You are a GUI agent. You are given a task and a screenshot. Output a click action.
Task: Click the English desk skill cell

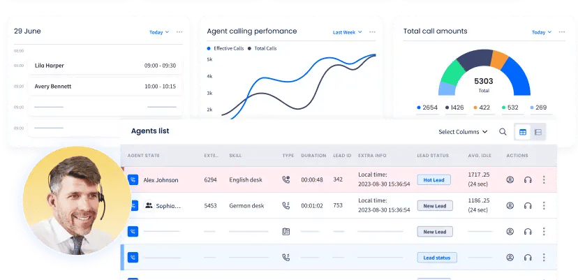[x=246, y=180]
